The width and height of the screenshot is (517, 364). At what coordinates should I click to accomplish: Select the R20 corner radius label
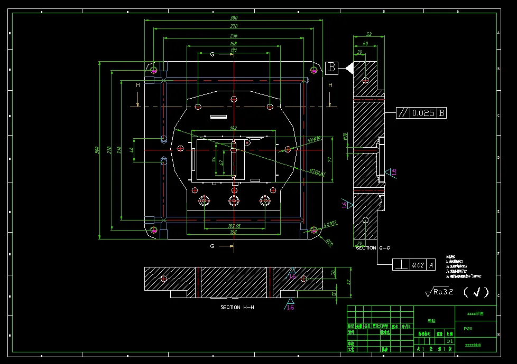click(x=329, y=242)
